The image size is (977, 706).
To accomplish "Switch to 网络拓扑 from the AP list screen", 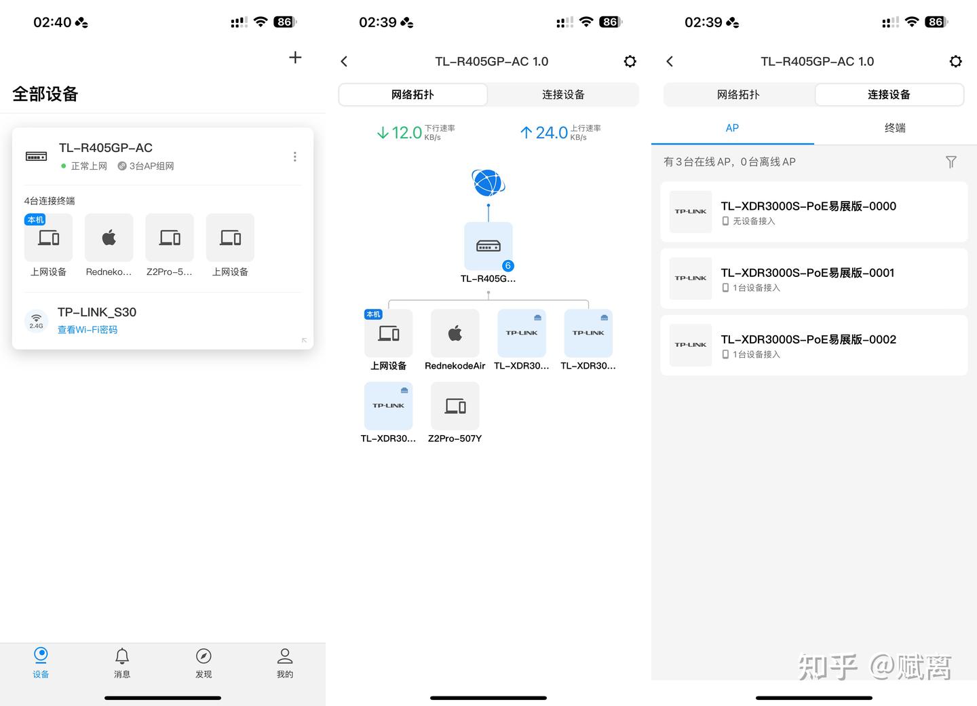I will tap(738, 95).
